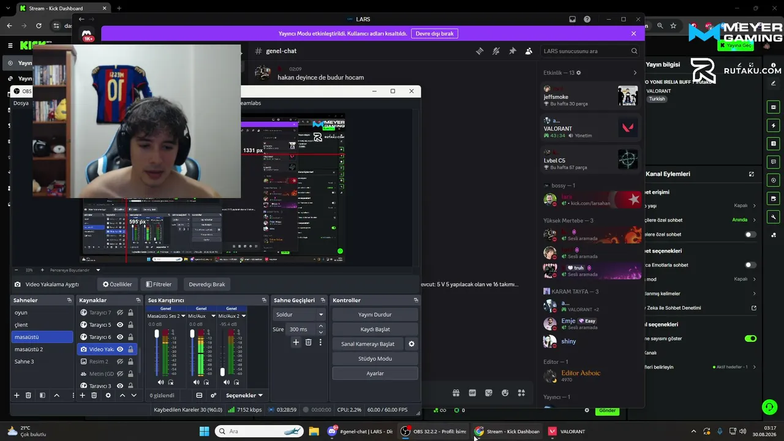Open the sticker picker in Discord

pyautogui.click(x=489, y=393)
